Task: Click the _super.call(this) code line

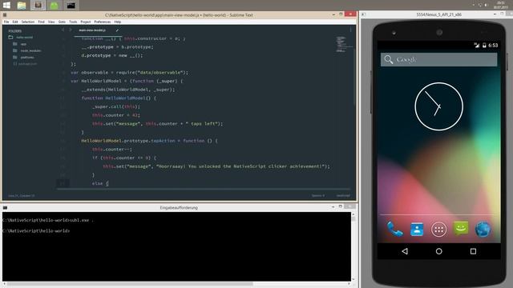Action: click(x=116, y=106)
